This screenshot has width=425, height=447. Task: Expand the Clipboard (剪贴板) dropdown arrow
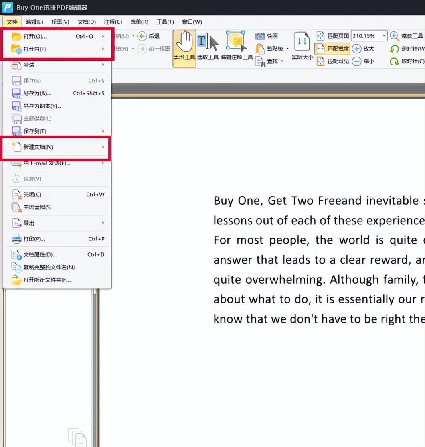287,49
